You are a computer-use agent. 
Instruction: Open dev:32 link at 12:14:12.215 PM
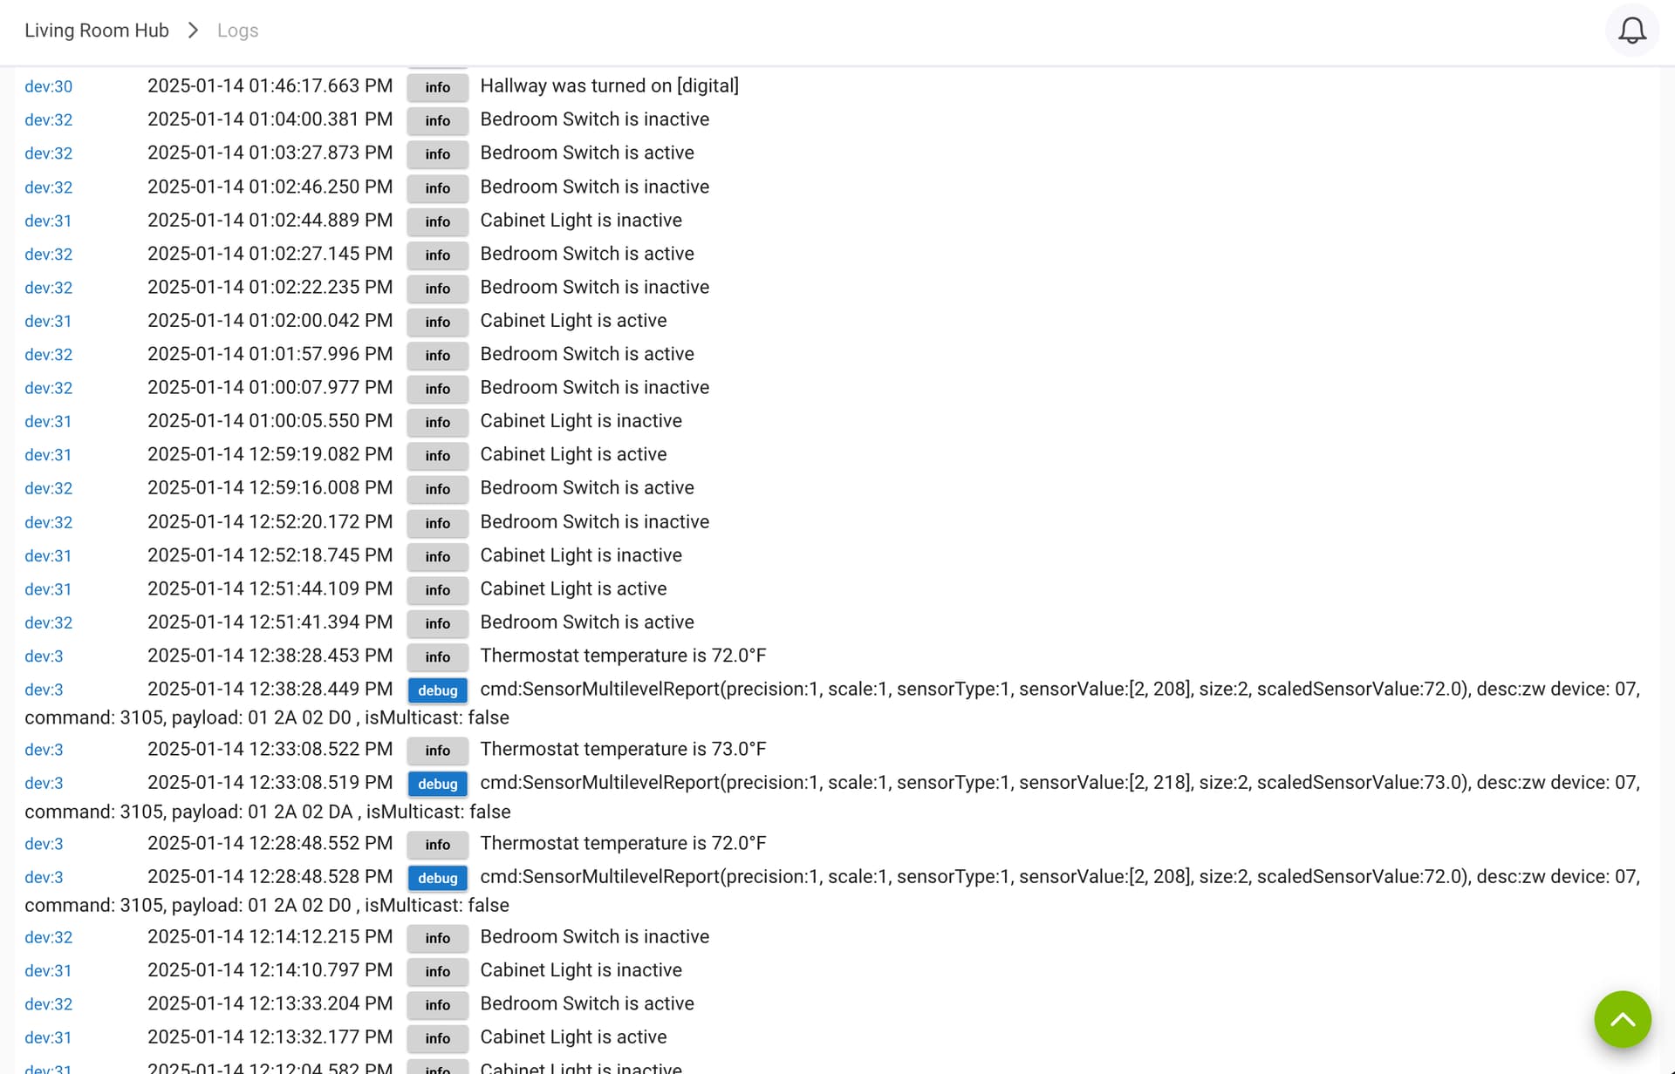(49, 937)
